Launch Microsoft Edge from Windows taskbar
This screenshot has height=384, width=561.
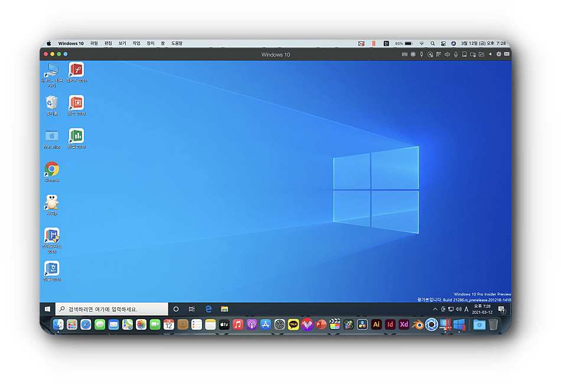[208, 309]
